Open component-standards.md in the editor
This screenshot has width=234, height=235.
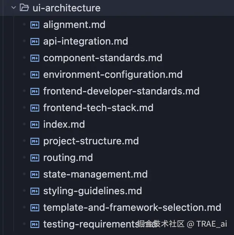point(103,58)
